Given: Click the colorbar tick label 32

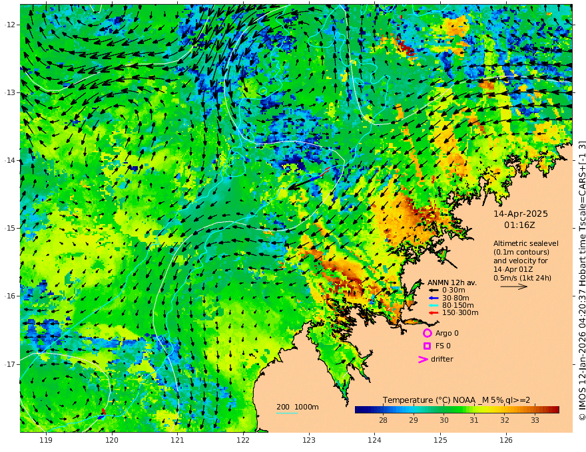Looking at the screenshot, I should pyautogui.click(x=505, y=420).
